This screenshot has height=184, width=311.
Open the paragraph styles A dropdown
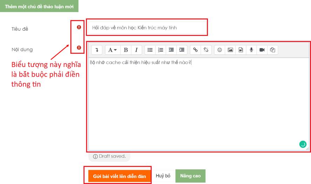(x=112, y=50)
